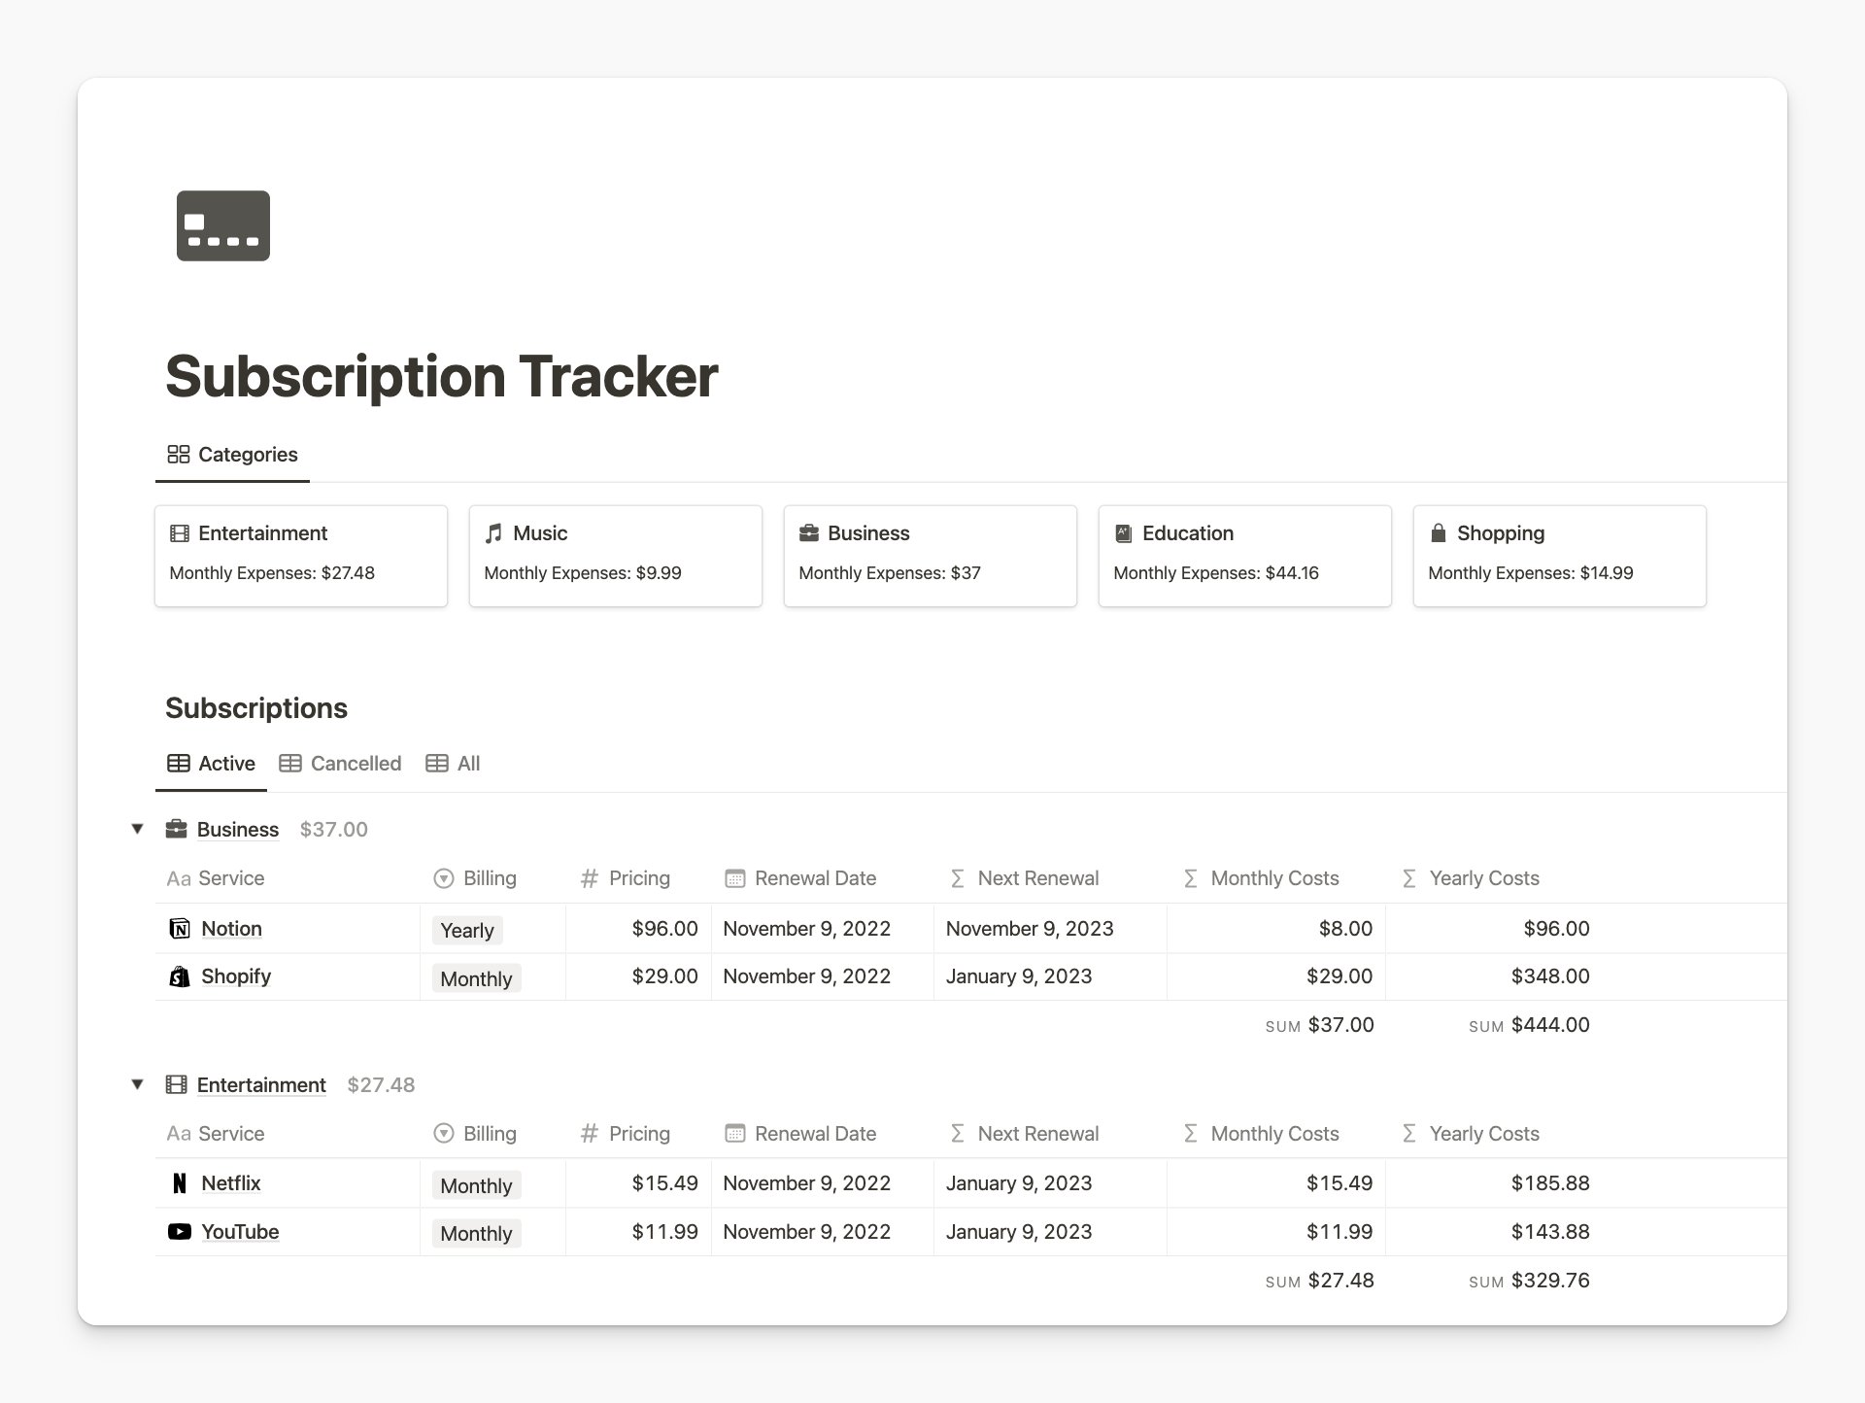Click the YouTube icon next to YouTube
Screen dimensions: 1865x1403
(x=179, y=1231)
